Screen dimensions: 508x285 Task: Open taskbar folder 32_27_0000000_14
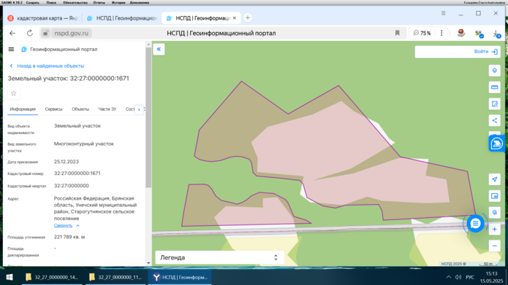pos(52,277)
